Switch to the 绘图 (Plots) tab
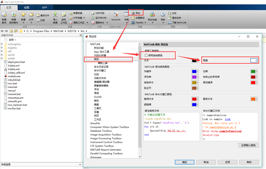The image size is (266, 169). (26, 7)
